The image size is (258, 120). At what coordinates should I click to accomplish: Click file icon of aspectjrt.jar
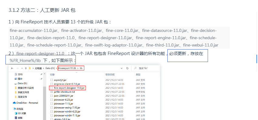(52, 80)
